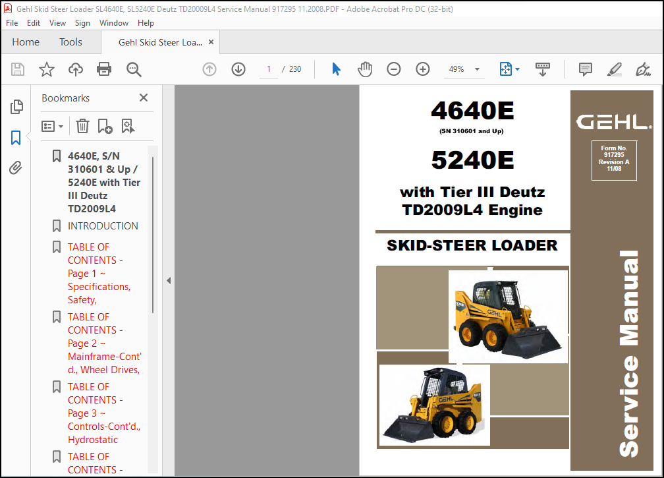The width and height of the screenshot is (664, 478).
Task: Click the 5240E title on the page
Action: click(x=472, y=160)
